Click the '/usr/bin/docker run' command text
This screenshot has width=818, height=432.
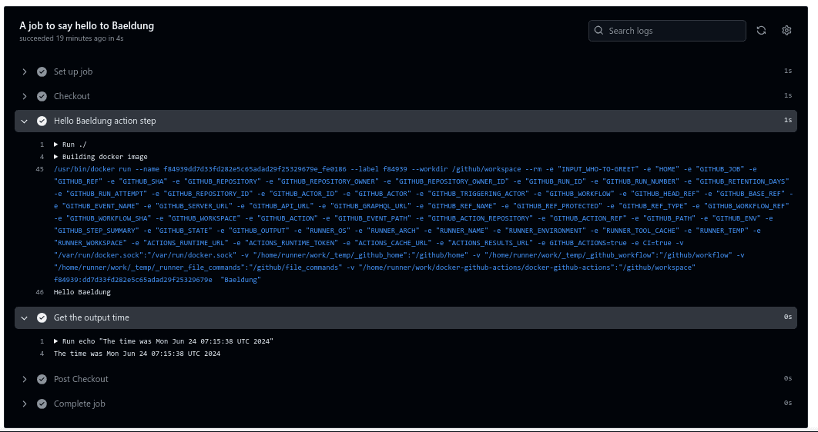(92, 169)
